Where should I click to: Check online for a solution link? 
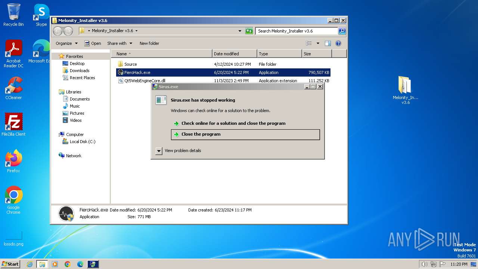click(x=245, y=123)
